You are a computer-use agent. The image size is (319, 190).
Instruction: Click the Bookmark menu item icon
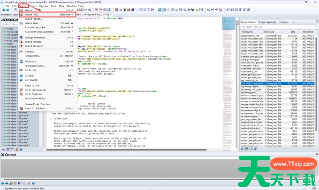pyautogui.click(x=21, y=61)
